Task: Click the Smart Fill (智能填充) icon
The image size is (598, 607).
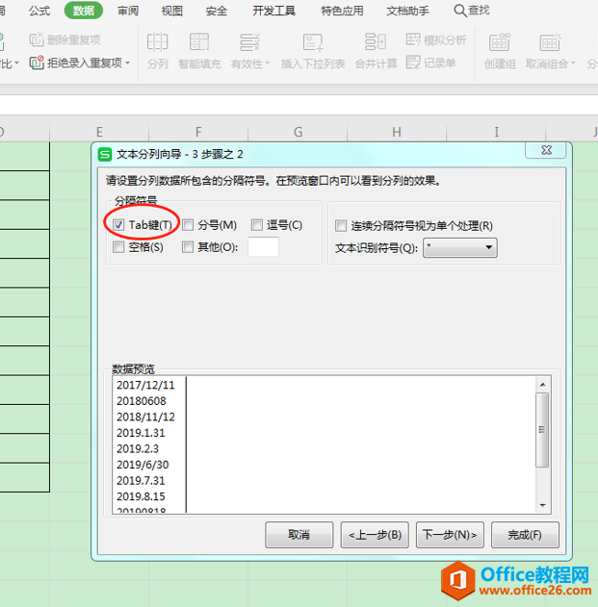Action: click(199, 41)
